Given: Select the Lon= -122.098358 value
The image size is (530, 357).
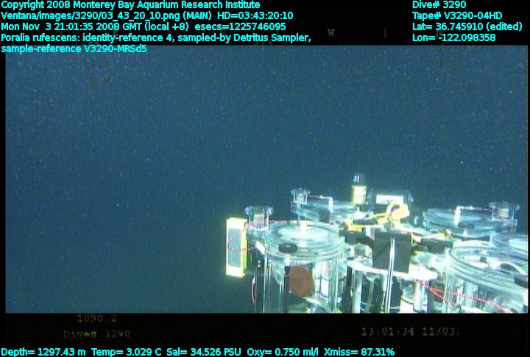Looking at the screenshot, I should click(453, 37).
